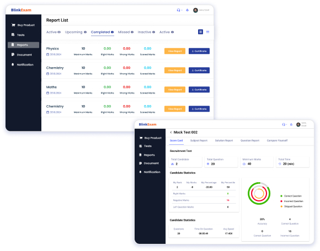Image resolution: width=320 pixels, height=251 pixels.
Task: Select highlighted Reports item in Report List sidebar
Action: point(24,45)
